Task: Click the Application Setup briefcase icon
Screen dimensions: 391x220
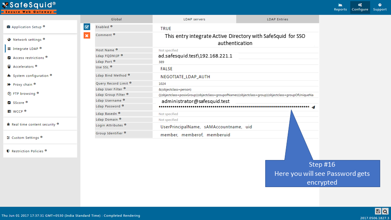Action: click(x=8, y=27)
